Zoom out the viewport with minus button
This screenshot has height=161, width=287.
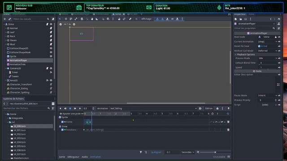(x=61, y=24)
